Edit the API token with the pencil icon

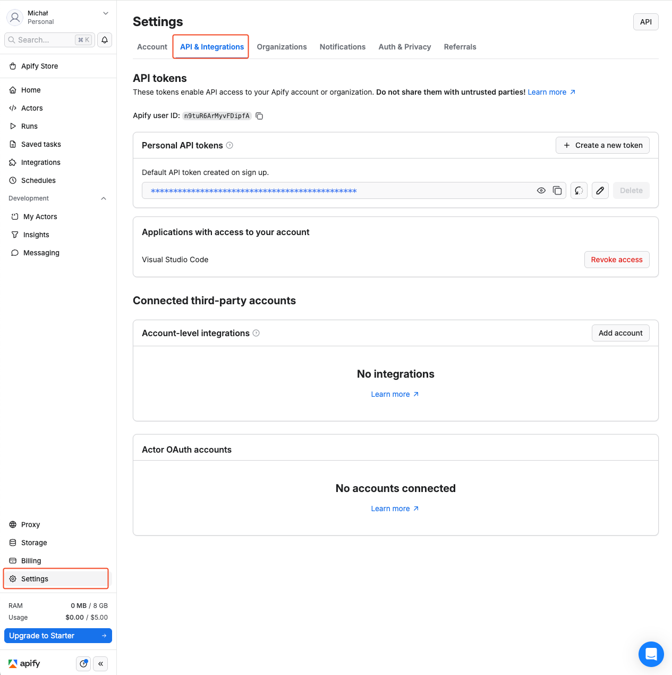pos(600,190)
